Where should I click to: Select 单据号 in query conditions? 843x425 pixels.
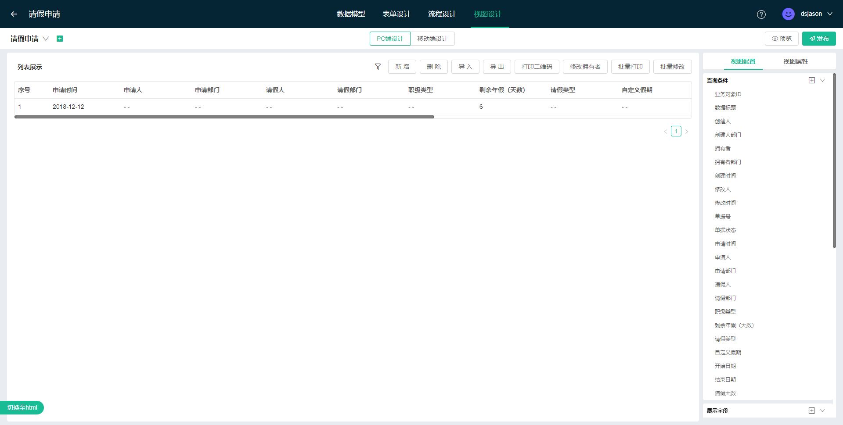(723, 217)
